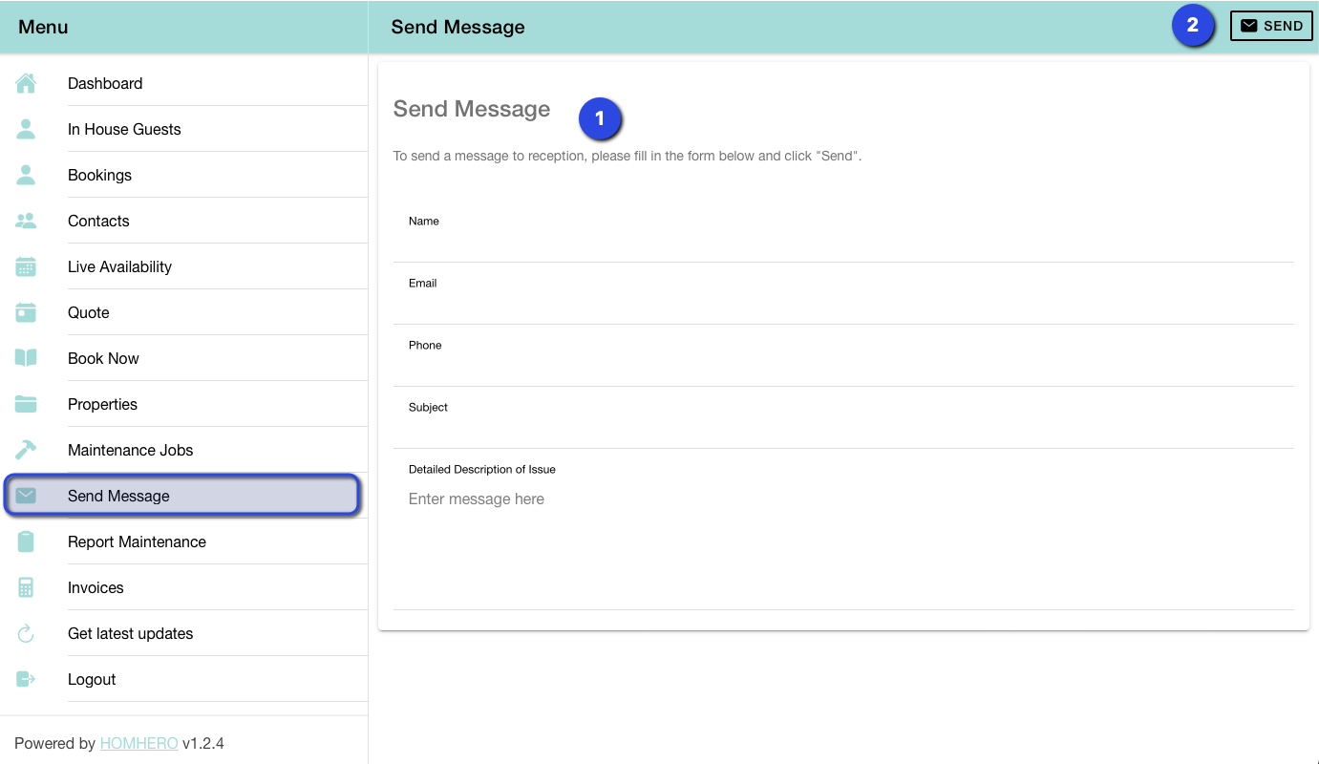The image size is (1319, 764).
Task: Click into the Email field
Action: pyautogui.click(x=842, y=307)
